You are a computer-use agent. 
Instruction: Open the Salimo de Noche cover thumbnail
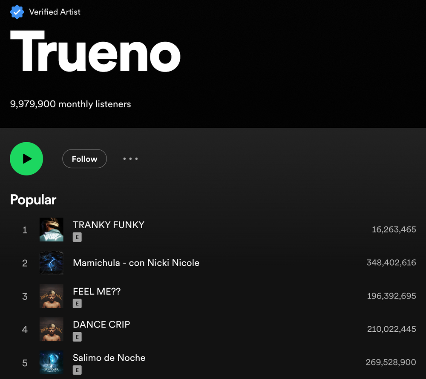click(x=52, y=362)
